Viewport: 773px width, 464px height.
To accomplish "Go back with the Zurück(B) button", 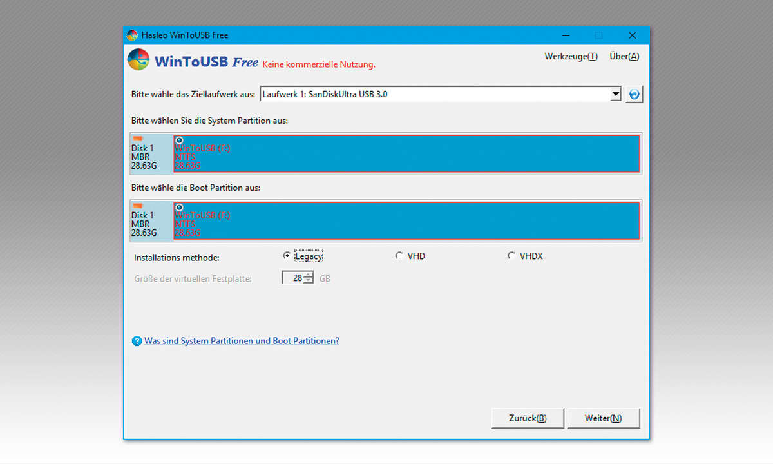I will click(528, 418).
